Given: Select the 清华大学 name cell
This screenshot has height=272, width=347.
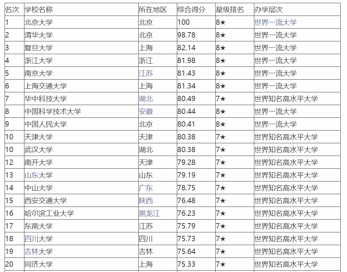Looking at the screenshot, I should tap(81, 35).
